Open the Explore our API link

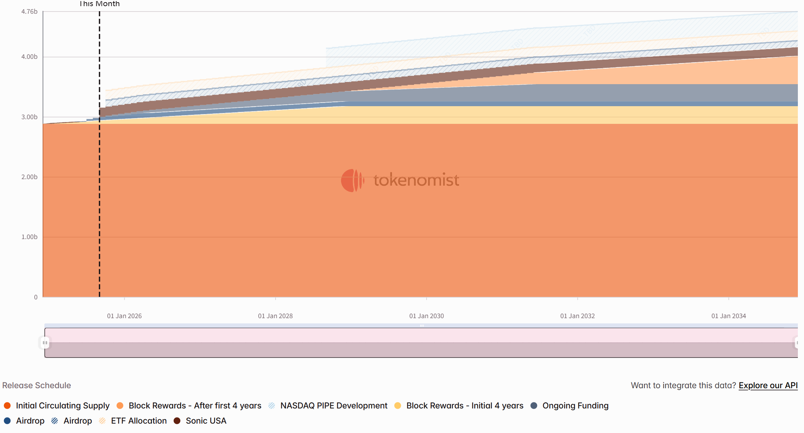click(x=768, y=385)
